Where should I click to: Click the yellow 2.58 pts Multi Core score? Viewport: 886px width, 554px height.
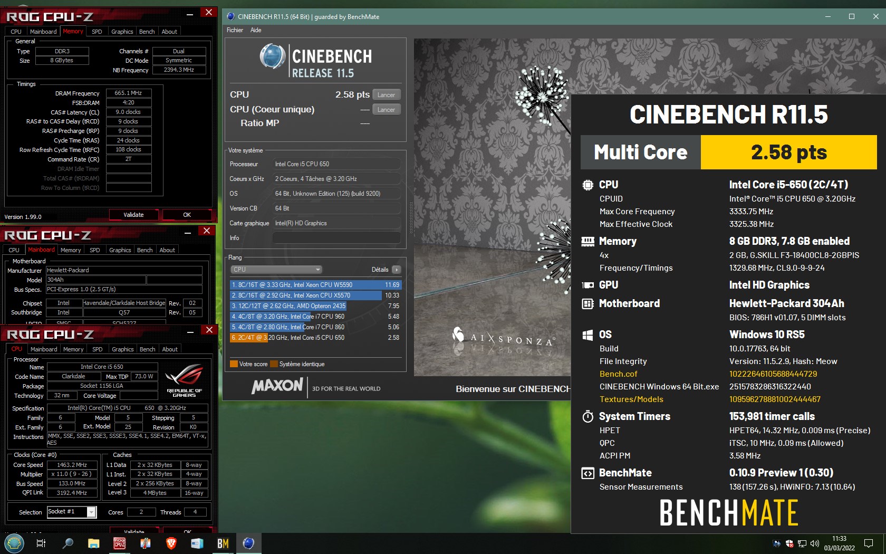(x=788, y=152)
